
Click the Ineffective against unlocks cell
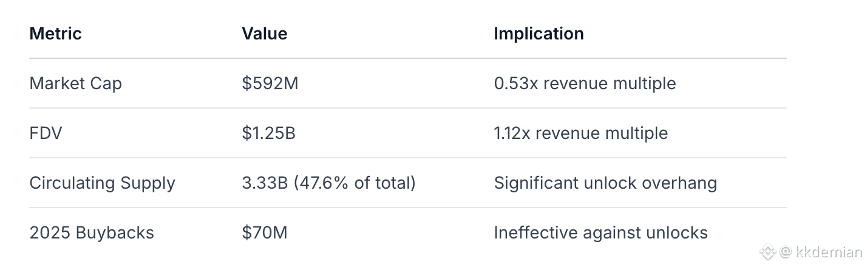pyautogui.click(x=600, y=232)
